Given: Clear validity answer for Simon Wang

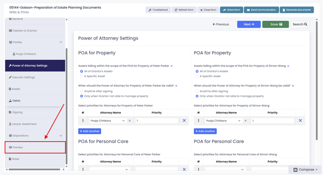Looking at the screenshot, I should (x=293, y=86).
